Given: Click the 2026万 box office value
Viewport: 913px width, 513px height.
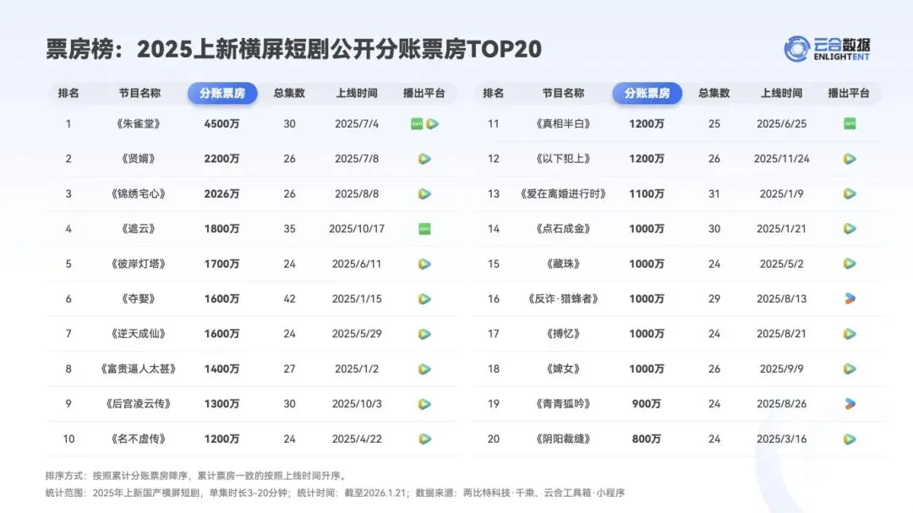Looking at the screenshot, I should point(221,194).
